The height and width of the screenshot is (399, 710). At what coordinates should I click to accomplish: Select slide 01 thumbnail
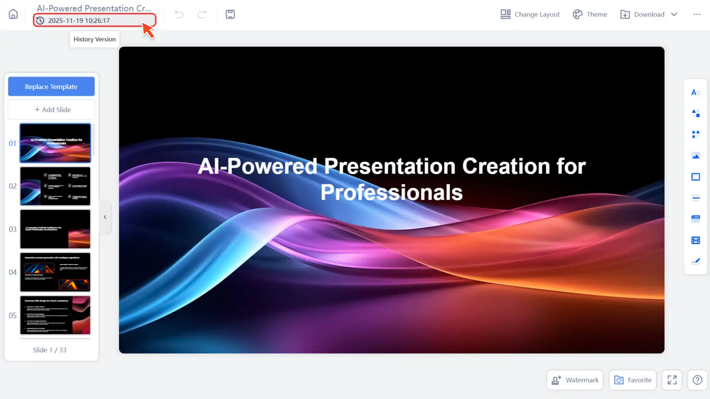[x=55, y=143]
